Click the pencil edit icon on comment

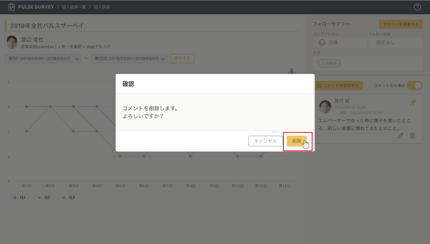[400, 135]
